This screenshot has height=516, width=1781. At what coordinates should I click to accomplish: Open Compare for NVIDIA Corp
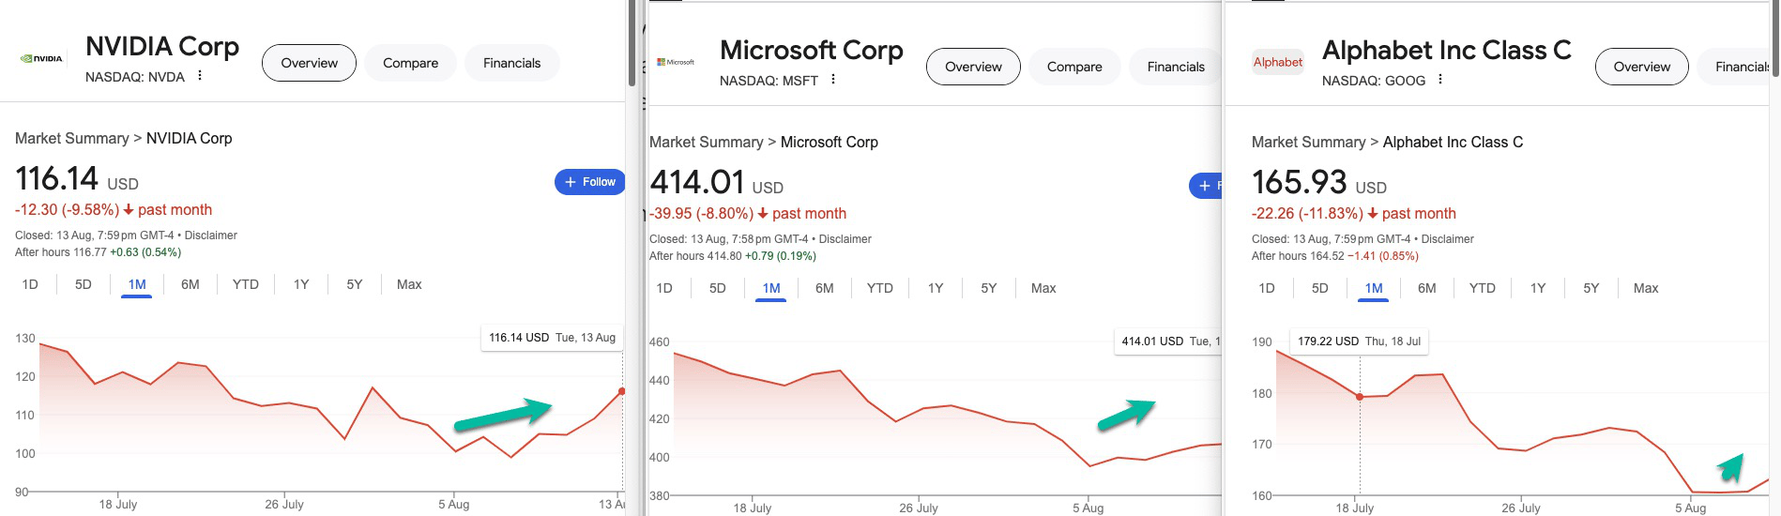[x=410, y=63]
